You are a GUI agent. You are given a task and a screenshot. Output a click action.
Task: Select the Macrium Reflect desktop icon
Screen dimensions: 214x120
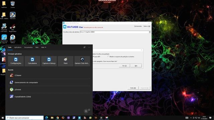(13, 39)
